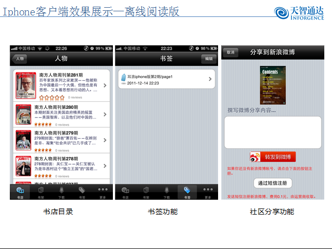Open the 书架 tab icon on the 书签 screen
Viewport: 332px width, 249px height.
(146, 190)
